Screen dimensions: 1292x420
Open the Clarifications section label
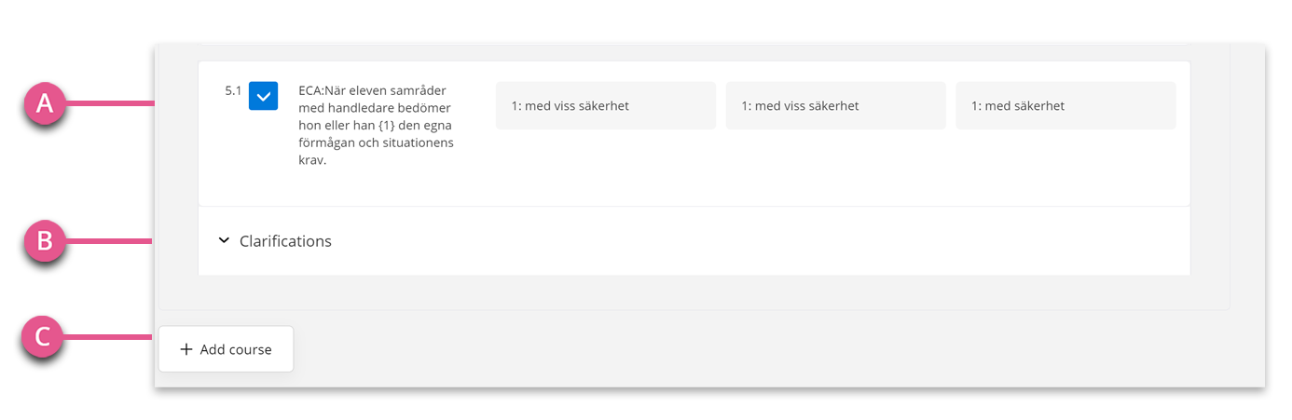coord(285,241)
